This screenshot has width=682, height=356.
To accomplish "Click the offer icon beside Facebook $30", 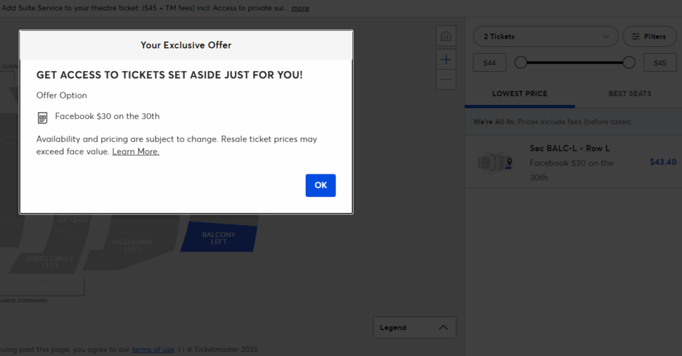I will pos(43,118).
